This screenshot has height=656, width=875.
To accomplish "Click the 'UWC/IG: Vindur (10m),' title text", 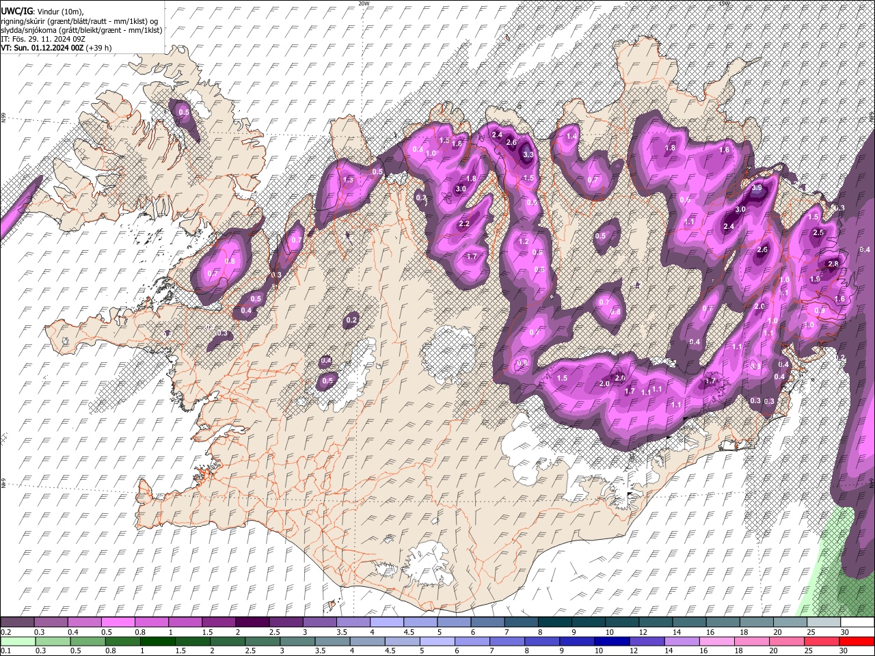I will click(x=42, y=12).
